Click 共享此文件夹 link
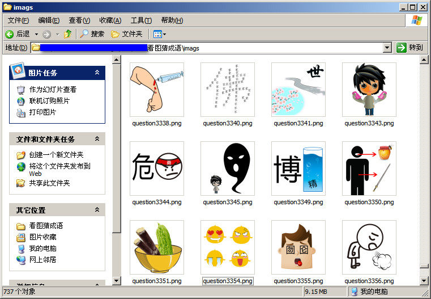 pyautogui.click(x=49, y=183)
